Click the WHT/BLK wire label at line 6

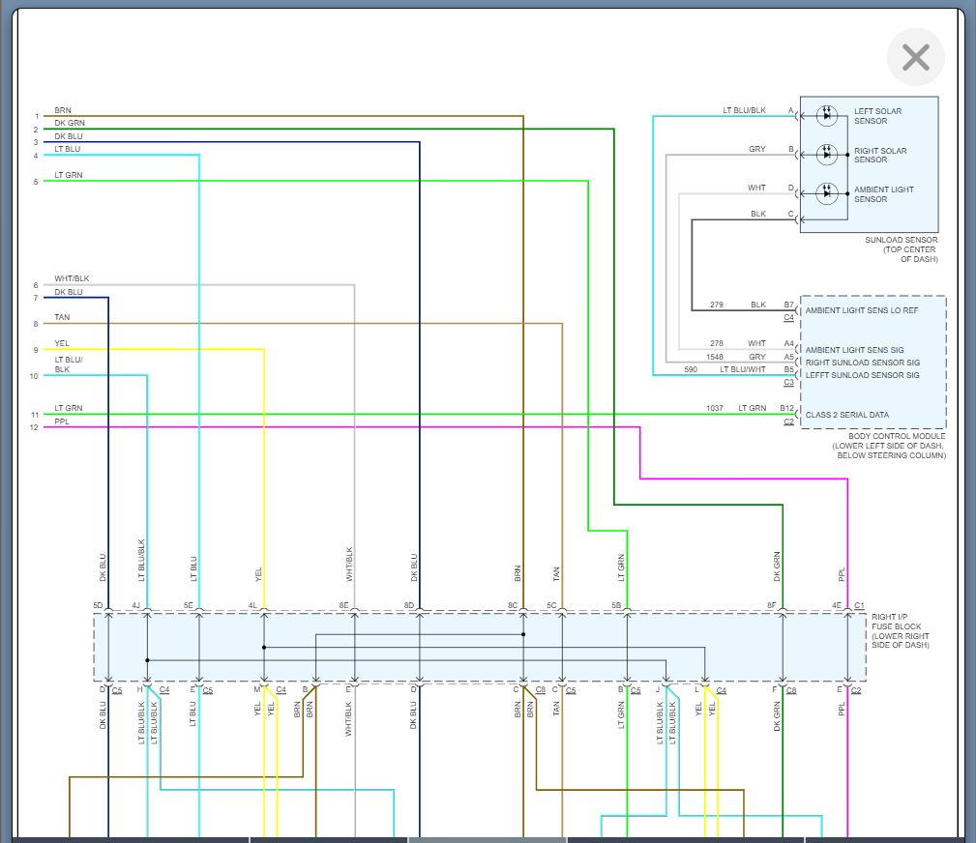click(x=72, y=278)
